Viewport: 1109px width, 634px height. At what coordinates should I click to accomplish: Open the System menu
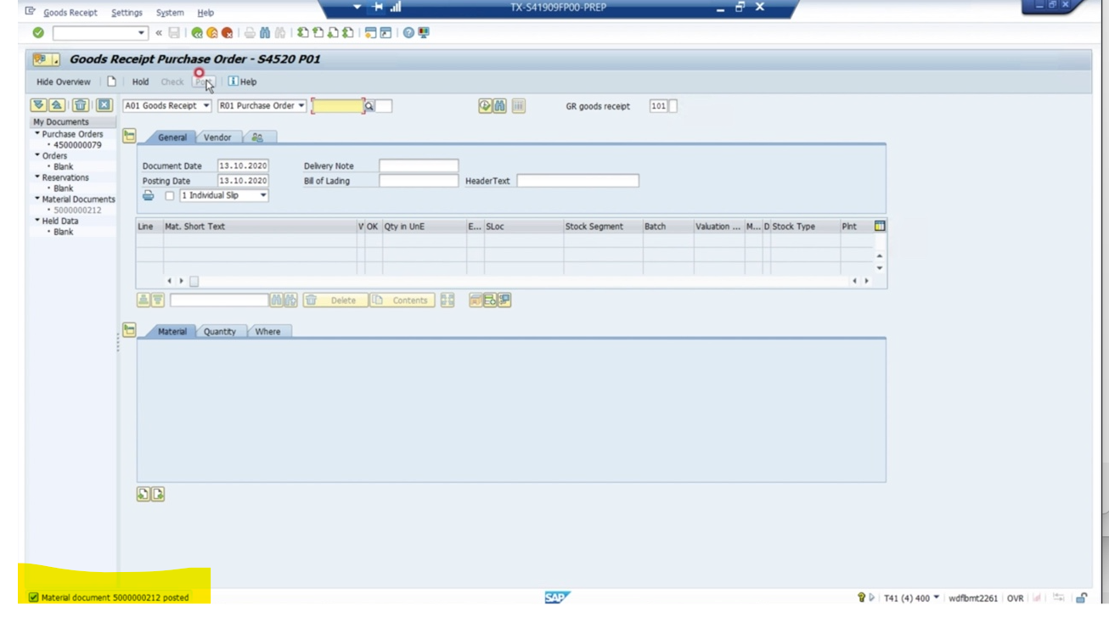170,13
